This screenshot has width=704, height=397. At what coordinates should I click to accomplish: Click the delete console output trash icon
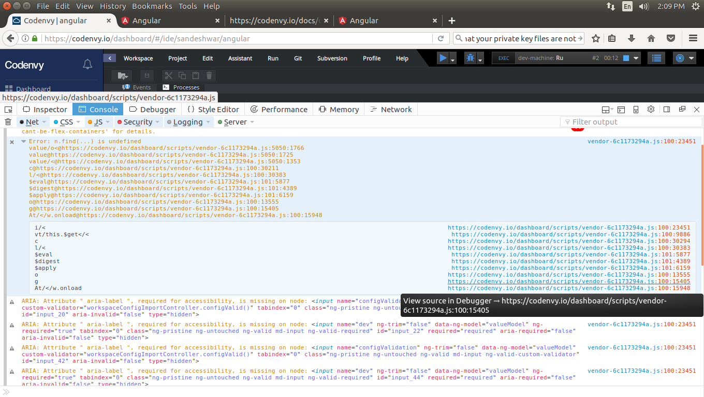pos(7,121)
